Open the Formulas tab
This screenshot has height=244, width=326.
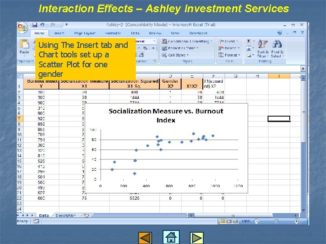(113, 33)
